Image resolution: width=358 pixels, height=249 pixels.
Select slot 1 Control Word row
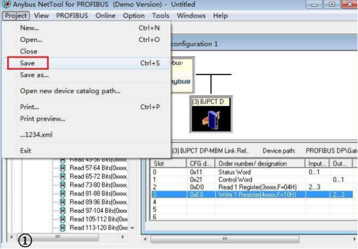(x=252, y=180)
